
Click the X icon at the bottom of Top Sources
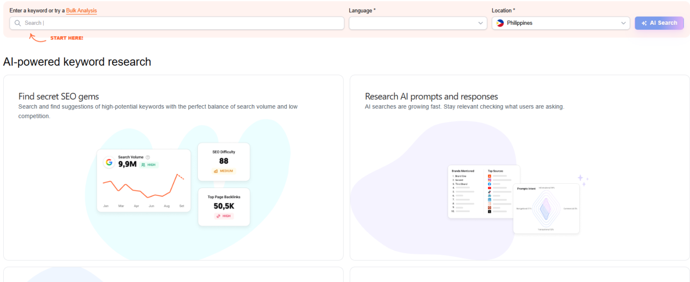[x=490, y=212]
